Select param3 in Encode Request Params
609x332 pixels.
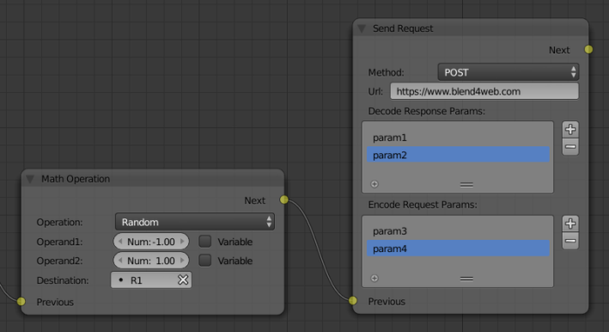click(458, 231)
